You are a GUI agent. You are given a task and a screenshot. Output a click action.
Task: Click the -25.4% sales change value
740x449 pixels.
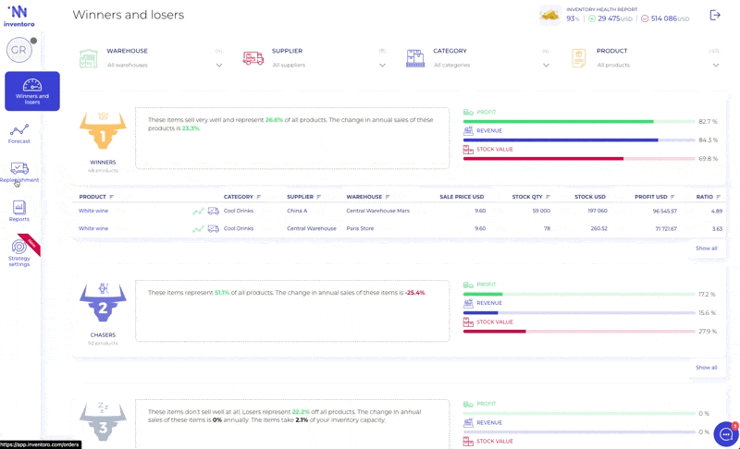click(x=415, y=293)
